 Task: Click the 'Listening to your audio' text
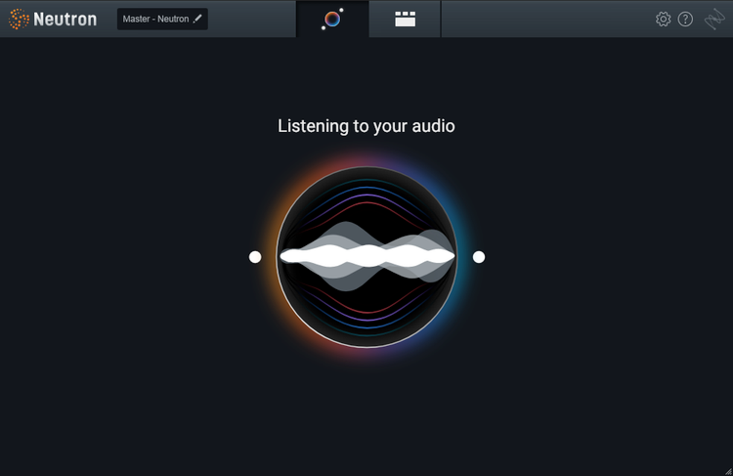pos(366,126)
